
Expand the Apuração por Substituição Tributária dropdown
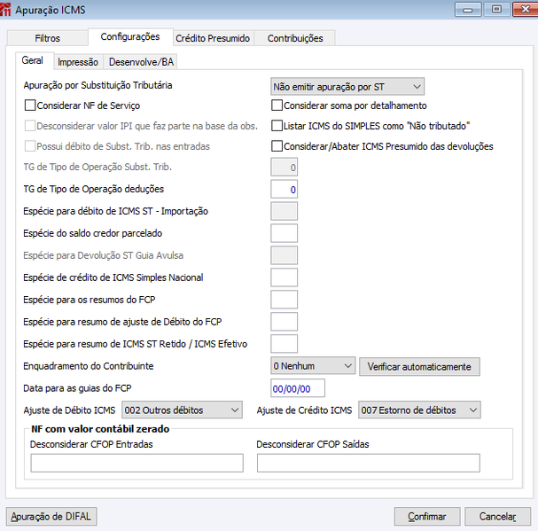347,87
